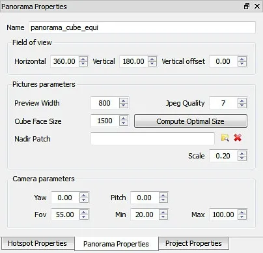The height and width of the screenshot is (253, 263).
Task: Close the Panorama Properties panel
Action: pos(257,6)
